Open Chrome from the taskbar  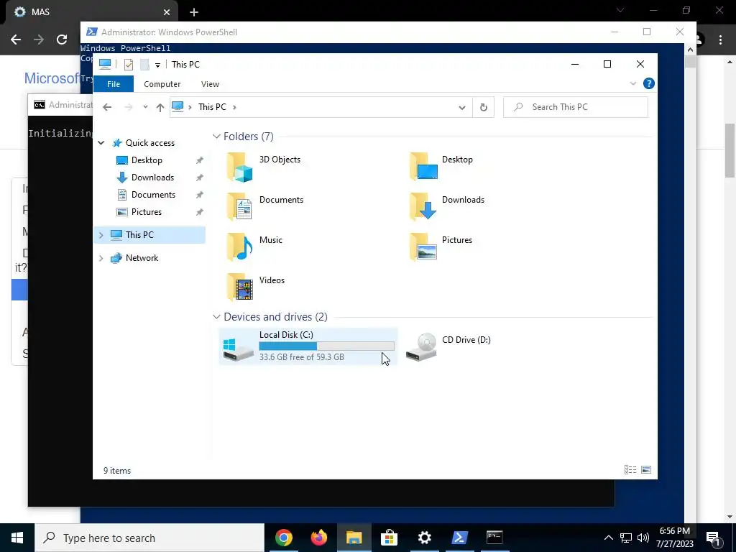tap(284, 538)
